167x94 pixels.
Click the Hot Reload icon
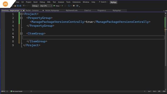coord(69,6)
